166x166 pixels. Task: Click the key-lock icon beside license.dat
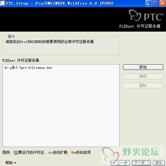pos(12,68)
